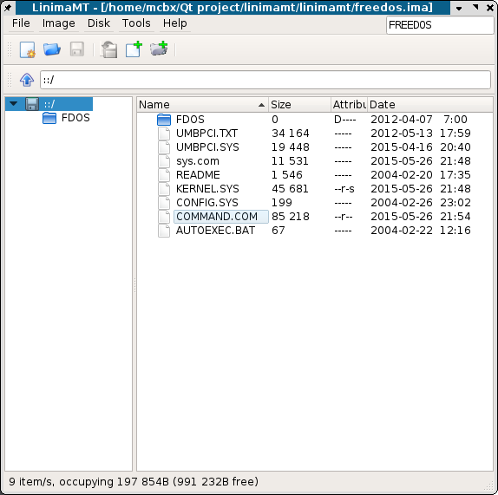Screen dimensions: 498x495
Task: Click the New image toolbar icon
Action: pyautogui.click(x=27, y=49)
